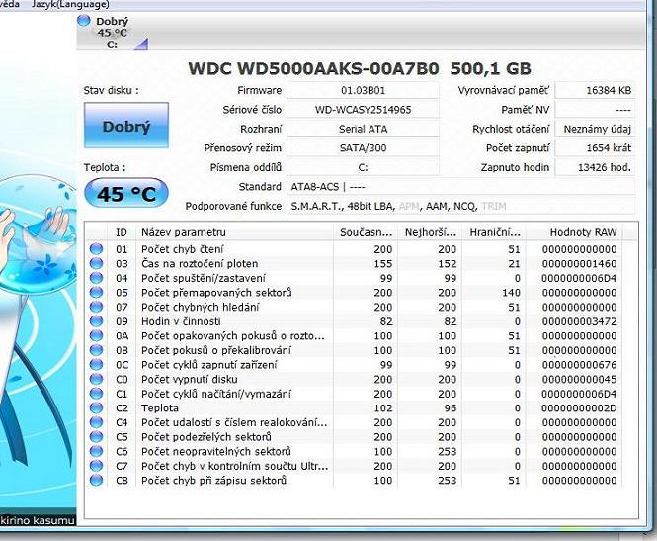Click the Současn... column header

366,232
